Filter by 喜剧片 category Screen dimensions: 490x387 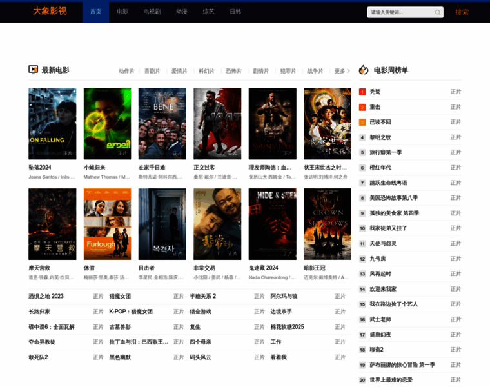click(152, 71)
